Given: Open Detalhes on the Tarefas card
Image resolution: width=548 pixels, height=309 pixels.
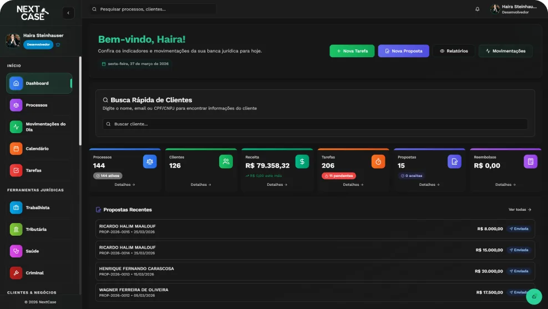Looking at the screenshot, I should pos(353,185).
